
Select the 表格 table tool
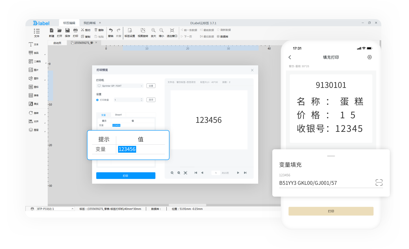tap(34, 95)
